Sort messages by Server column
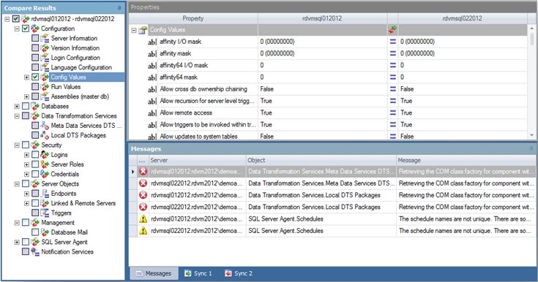The height and width of the screenshot is (282, 538). click(x=198, y=160)
